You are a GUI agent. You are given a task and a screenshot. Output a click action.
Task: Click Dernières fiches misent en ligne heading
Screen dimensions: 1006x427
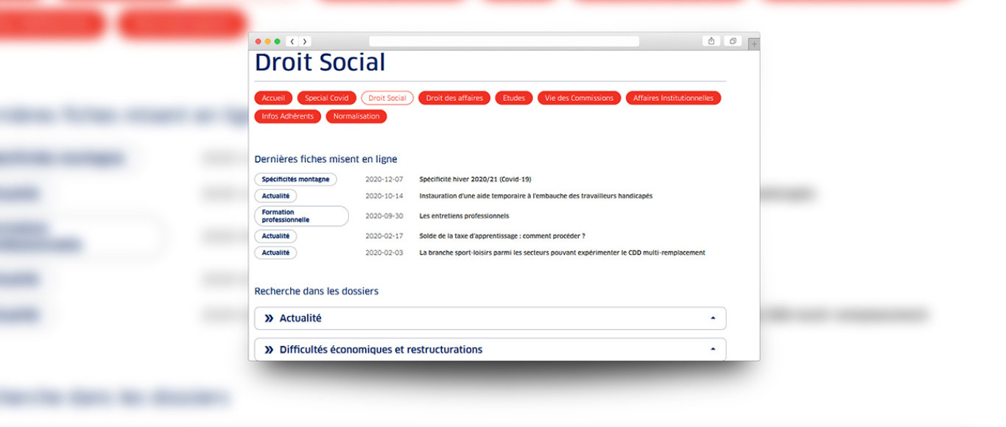point(326,159)
